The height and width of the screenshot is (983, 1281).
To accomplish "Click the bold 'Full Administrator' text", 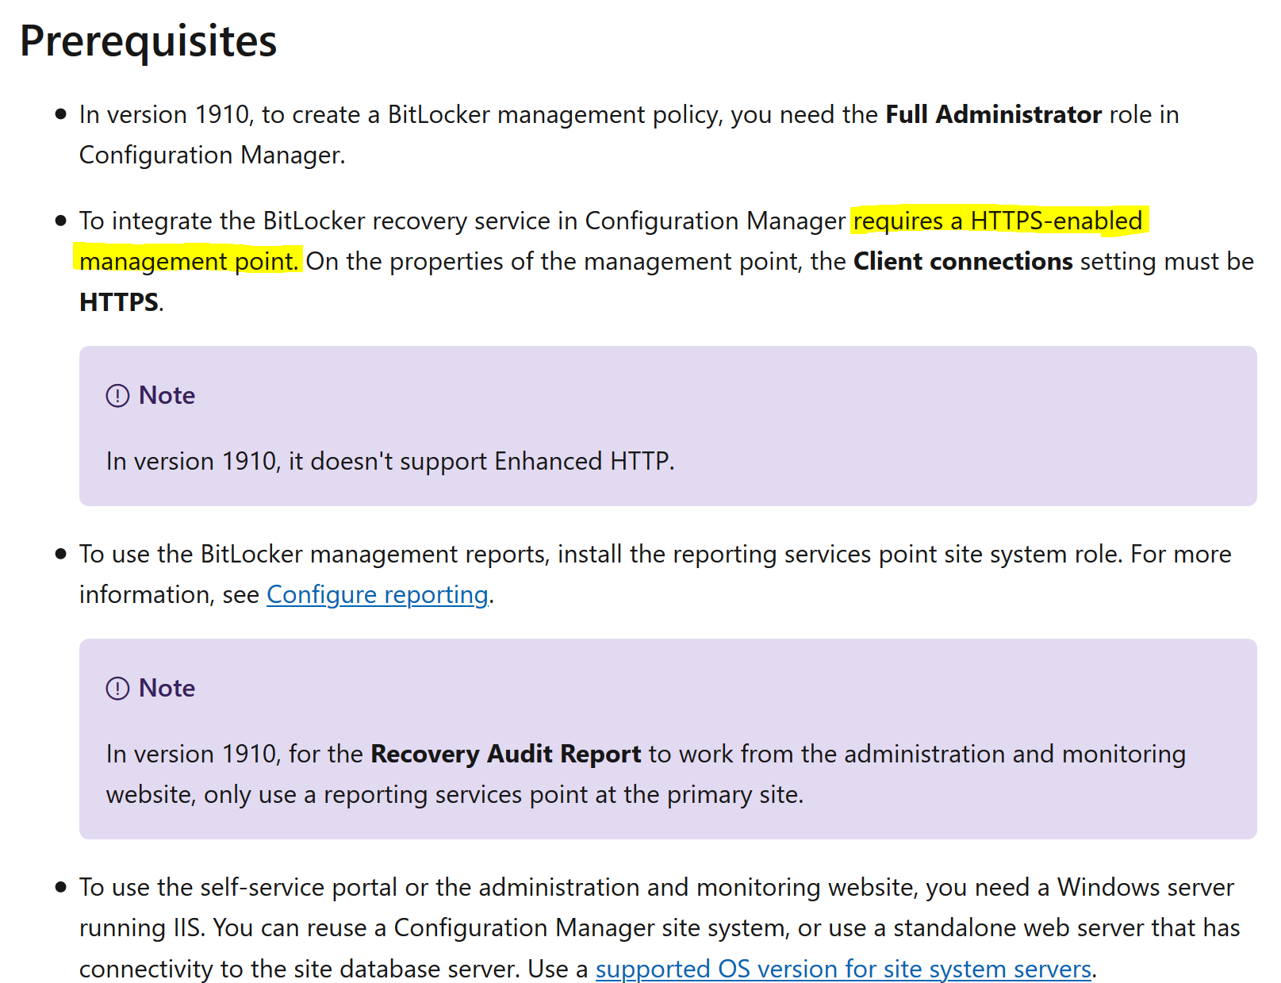I will [993, 114].
